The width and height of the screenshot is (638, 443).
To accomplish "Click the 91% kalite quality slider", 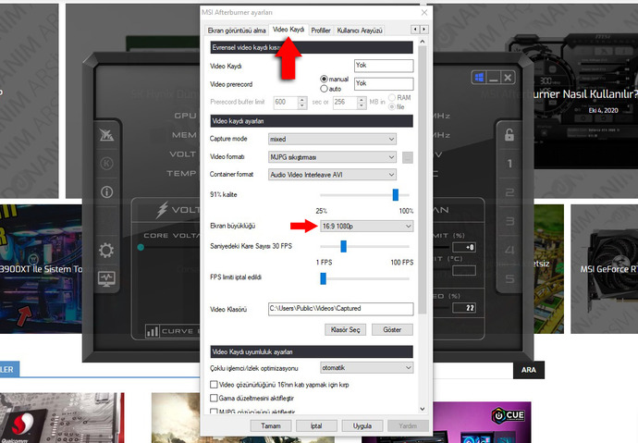I will (396, 195).
